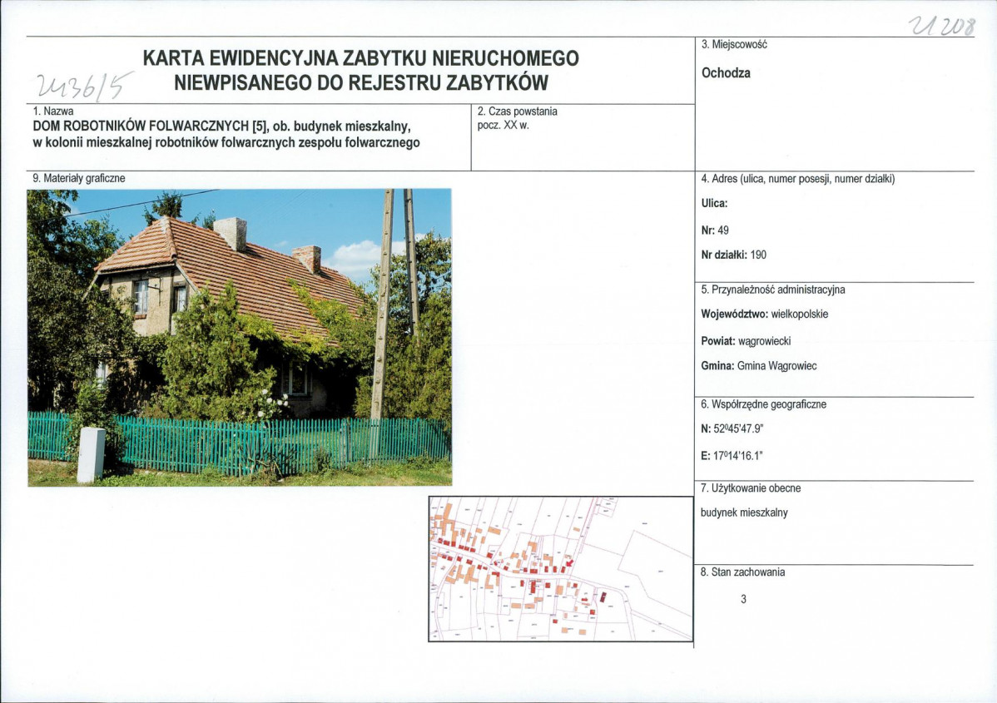Click the '9. Materiały graficzne' label
Viewport: 997px width, 703px height.
pos(79,179)
